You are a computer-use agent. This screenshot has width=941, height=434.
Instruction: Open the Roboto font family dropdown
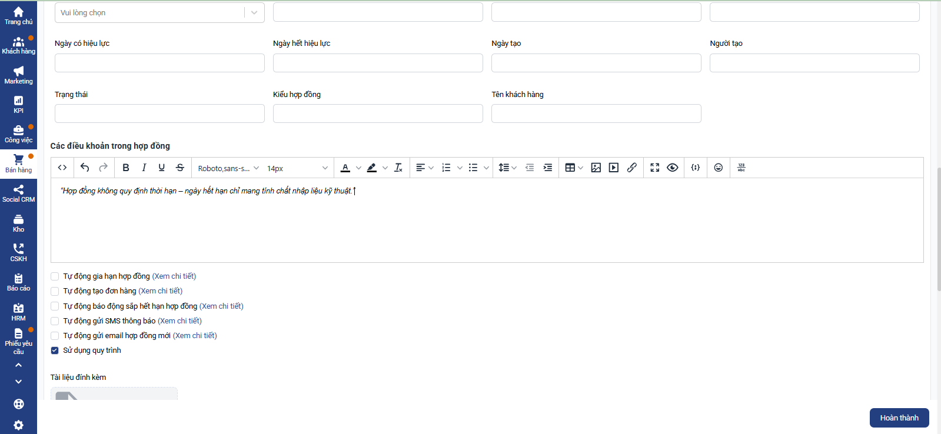click(228, 168)
